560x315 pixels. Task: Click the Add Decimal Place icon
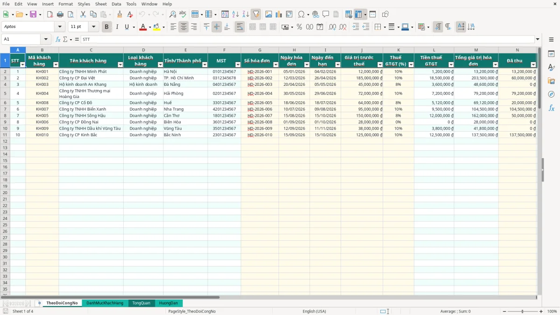[332, 27]
